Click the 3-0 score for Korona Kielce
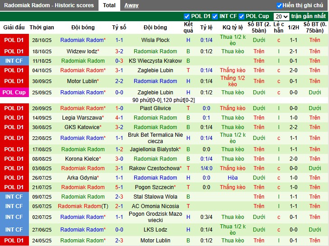 pyautogui.click(x=119, y=159)
